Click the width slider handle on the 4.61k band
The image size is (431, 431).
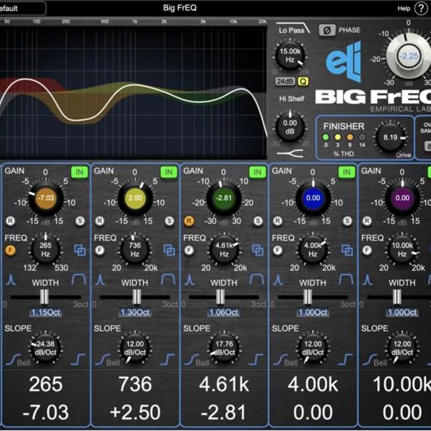220,297
